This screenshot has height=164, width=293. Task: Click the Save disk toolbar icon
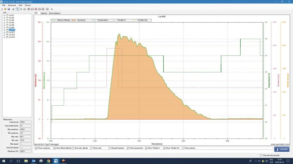pyautogui.click(x=8, y=9)
